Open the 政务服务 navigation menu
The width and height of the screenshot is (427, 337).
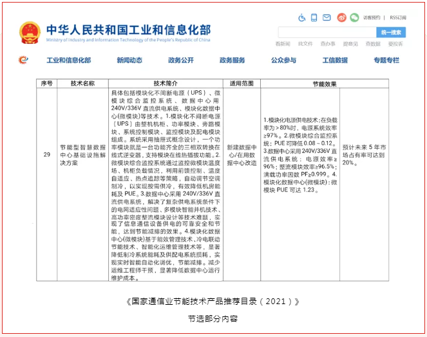[232, 60]
